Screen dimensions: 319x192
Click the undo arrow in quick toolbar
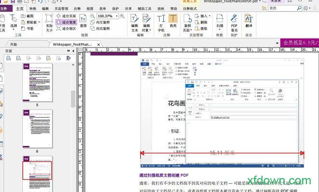(40, 1)
